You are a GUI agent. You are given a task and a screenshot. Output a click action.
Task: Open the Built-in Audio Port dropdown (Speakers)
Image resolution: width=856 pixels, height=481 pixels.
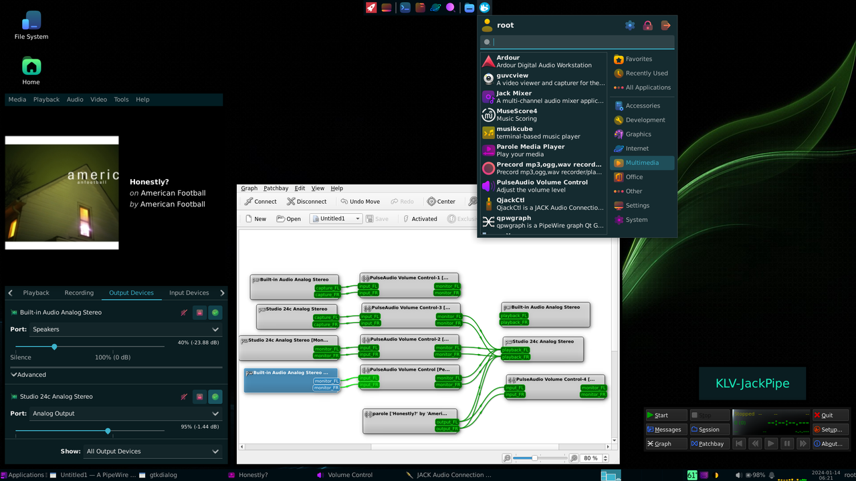click(x=126, y=329)
